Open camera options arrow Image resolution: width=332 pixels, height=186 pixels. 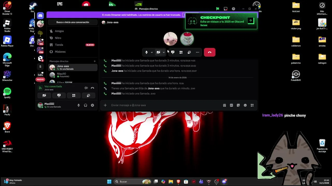pos(164,52)
